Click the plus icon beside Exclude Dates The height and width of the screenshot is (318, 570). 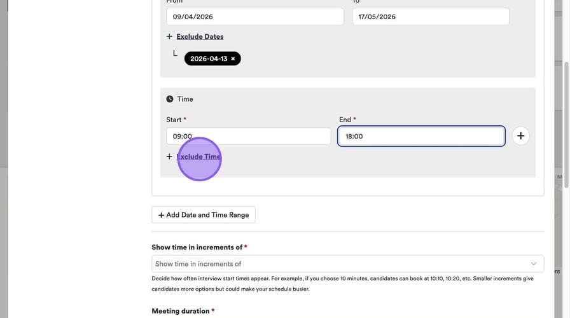coord(169,37)
